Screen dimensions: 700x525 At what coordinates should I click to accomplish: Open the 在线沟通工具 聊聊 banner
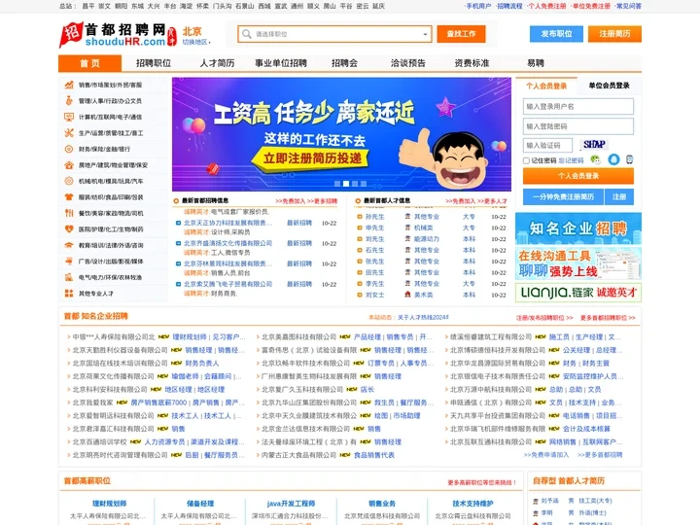(578, 263)
